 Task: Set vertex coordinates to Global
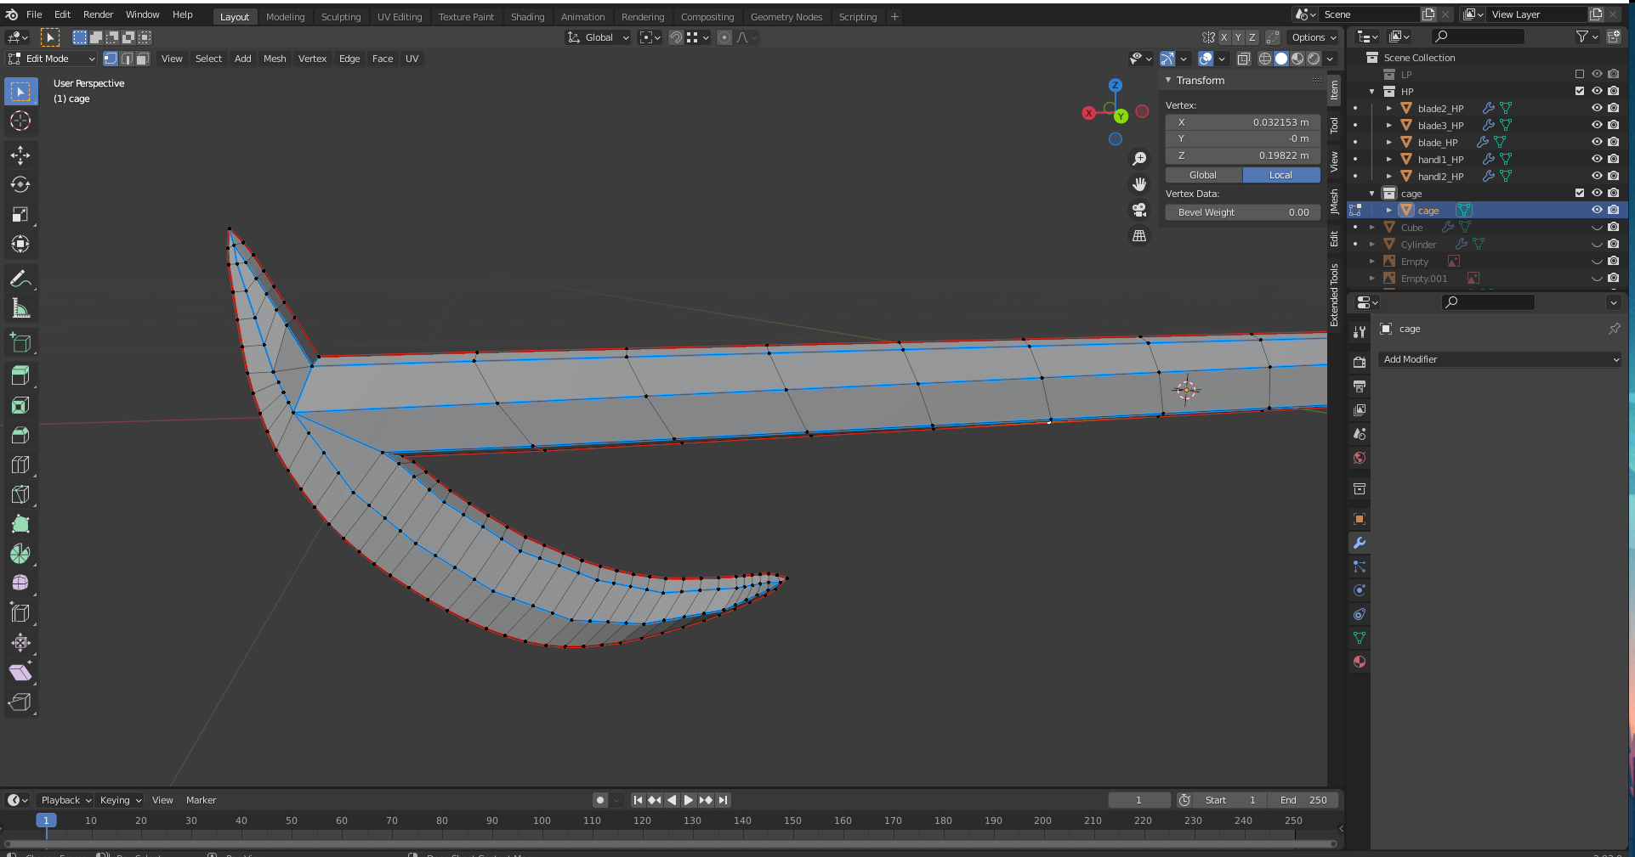pos(1203,175)
